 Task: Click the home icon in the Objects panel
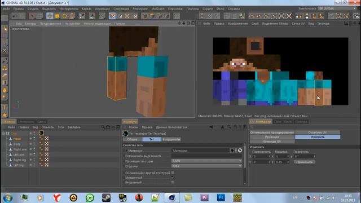coord(108,127)
